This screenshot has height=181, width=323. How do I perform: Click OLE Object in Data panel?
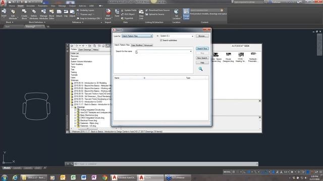128,14
